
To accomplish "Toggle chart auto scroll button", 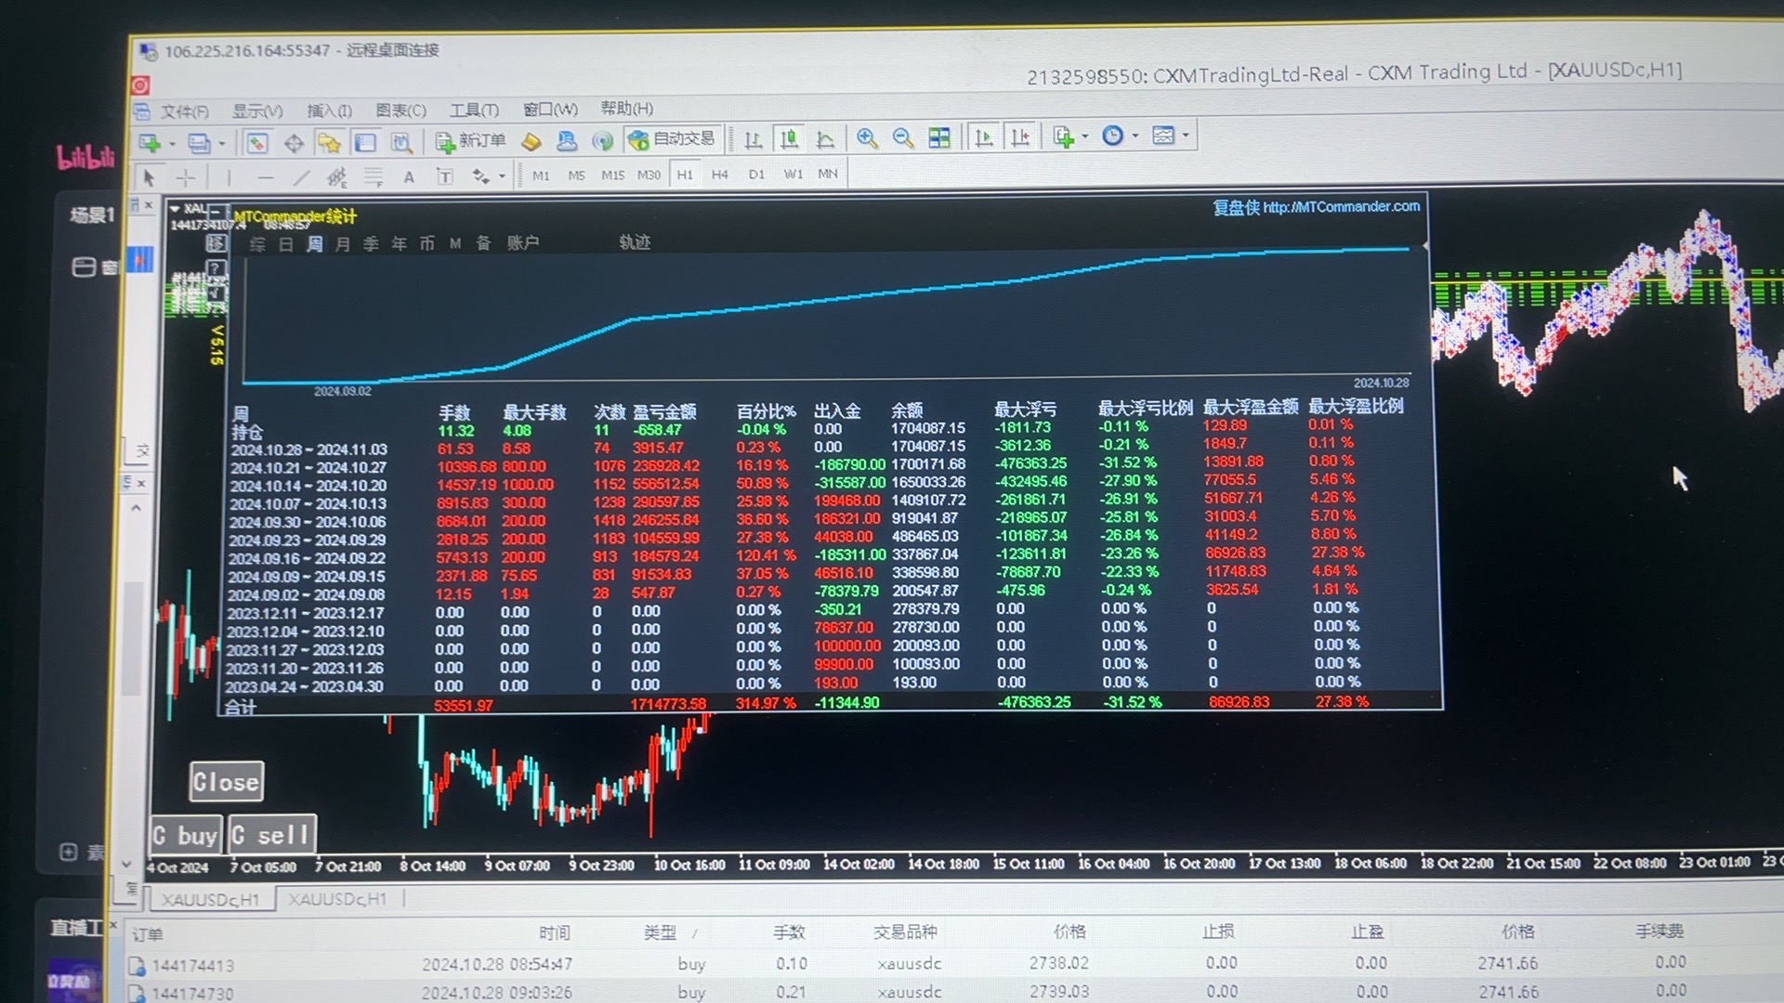I will coord(983,137).
